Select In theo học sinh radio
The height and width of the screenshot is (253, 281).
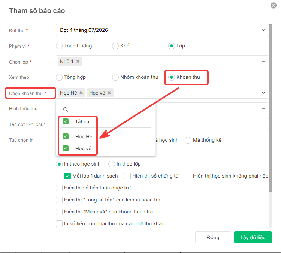point(59,164)
